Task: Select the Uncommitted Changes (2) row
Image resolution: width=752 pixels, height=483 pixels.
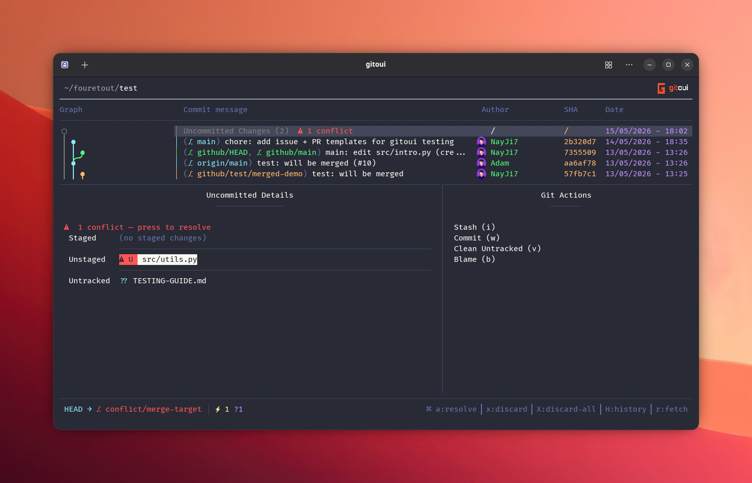Action: coord(434,131)
